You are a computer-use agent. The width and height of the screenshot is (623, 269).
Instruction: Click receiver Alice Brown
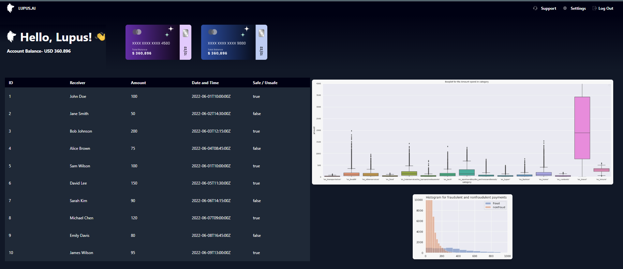point(80,148)
